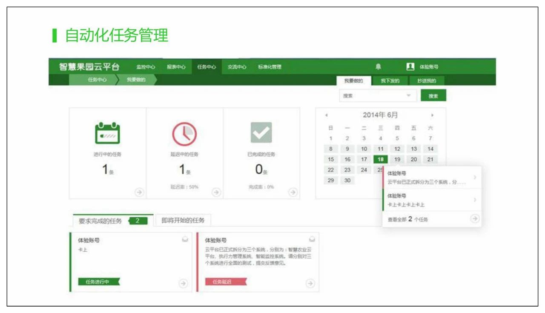Switch to 我下发的 tab
545x313 pixels.
click(390, 81)
